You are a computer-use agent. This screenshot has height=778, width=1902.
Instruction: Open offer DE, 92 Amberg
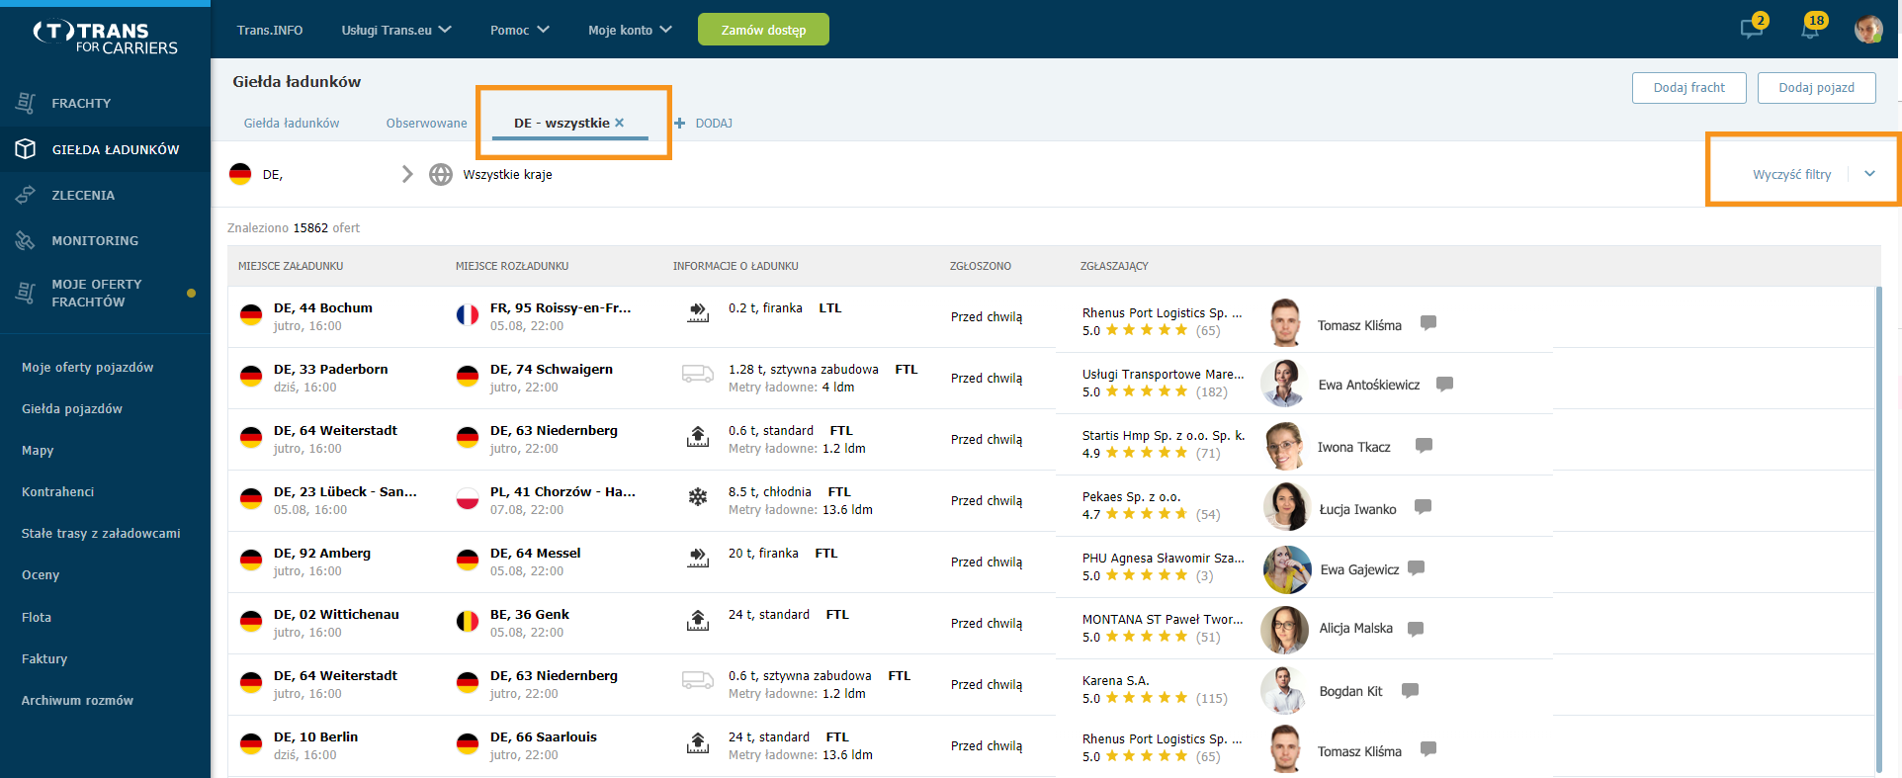tap(322, 553)
